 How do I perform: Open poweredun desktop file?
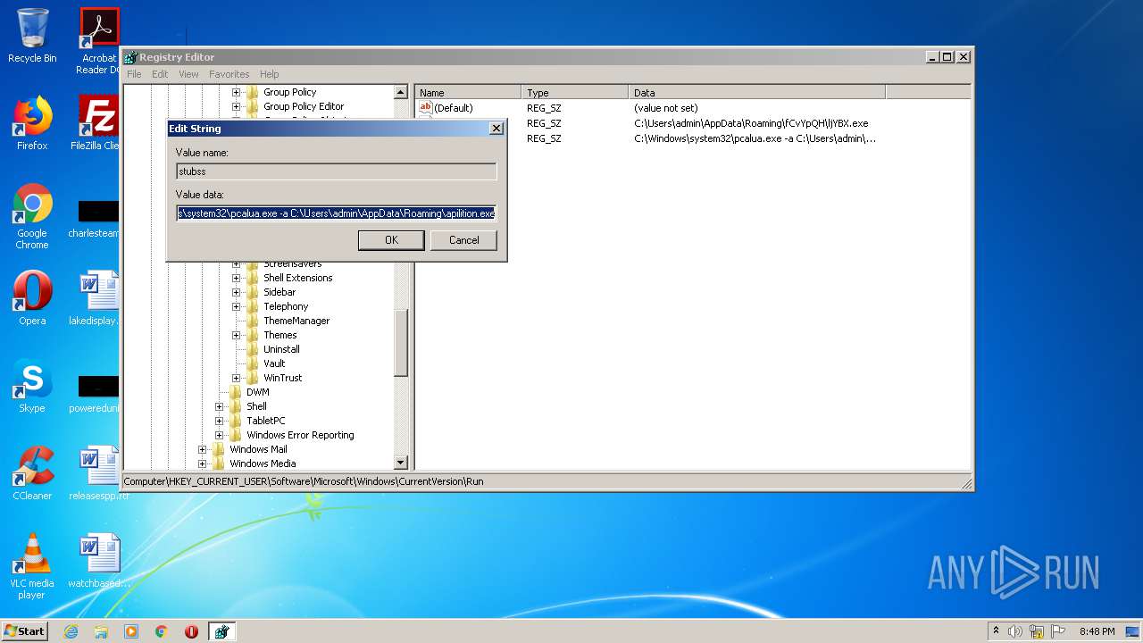(98, 393)
